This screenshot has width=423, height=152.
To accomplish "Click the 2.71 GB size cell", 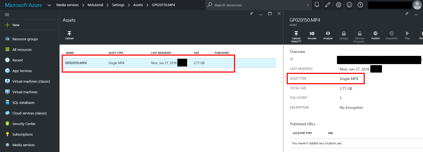I will click(199, 63).
